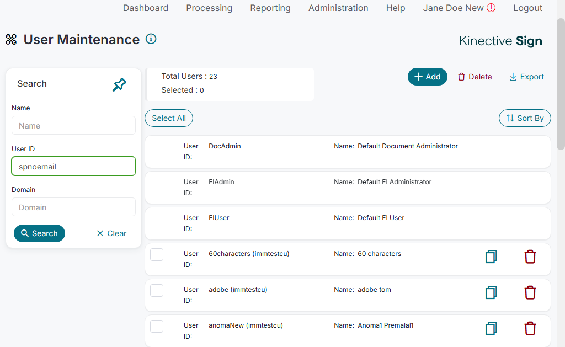Tick the adobe user checkbox
Viewport: 565px width, 347px height.
pyautogui.click(x=157, y=290)
